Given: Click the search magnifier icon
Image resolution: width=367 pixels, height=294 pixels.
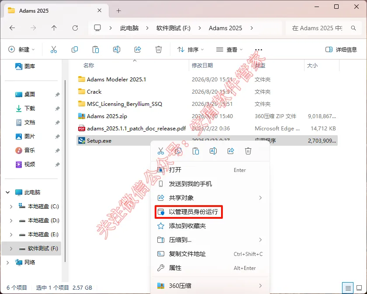Looking at the screenshot, I should pos(353,28).
